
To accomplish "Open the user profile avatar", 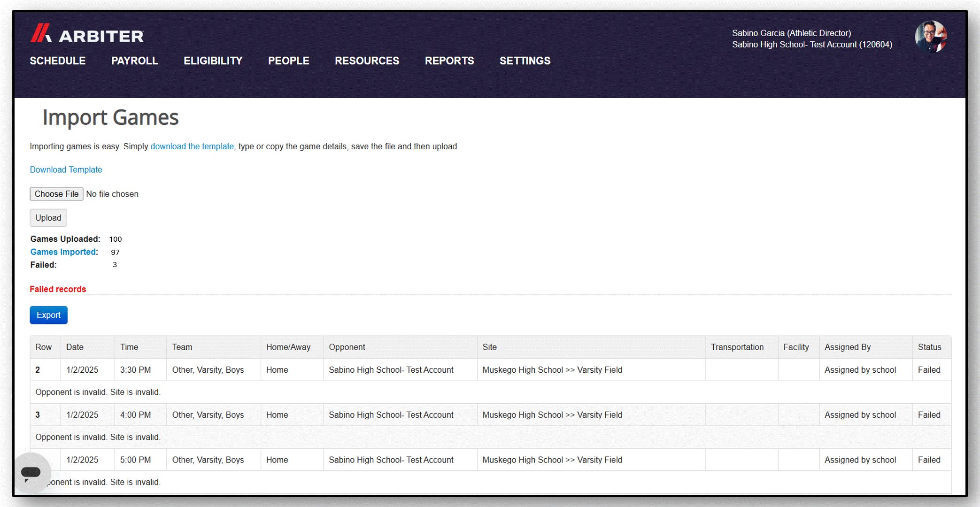I will click(x=930, y=37).
